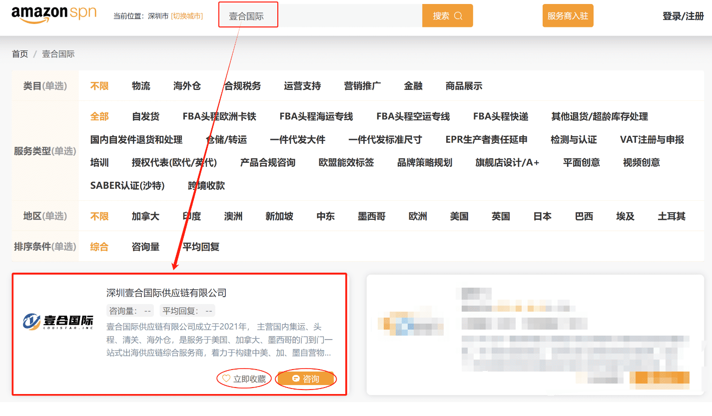Select 美国 region
Screen dimensions: 712x416
459,216
